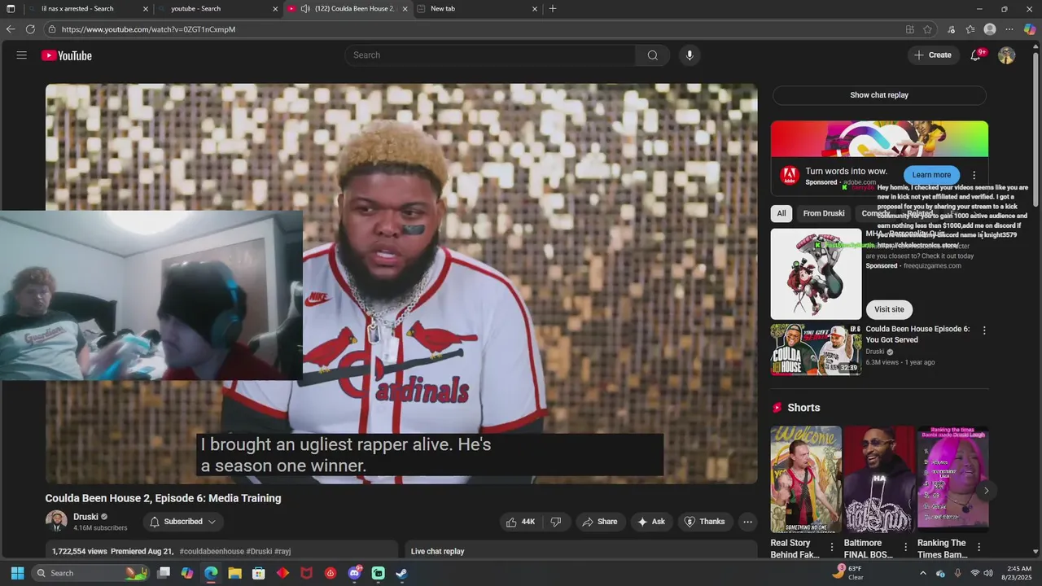Open options for Baltimore FINAL BOSS short
The image size is (1042, 586).
point(905,548)
